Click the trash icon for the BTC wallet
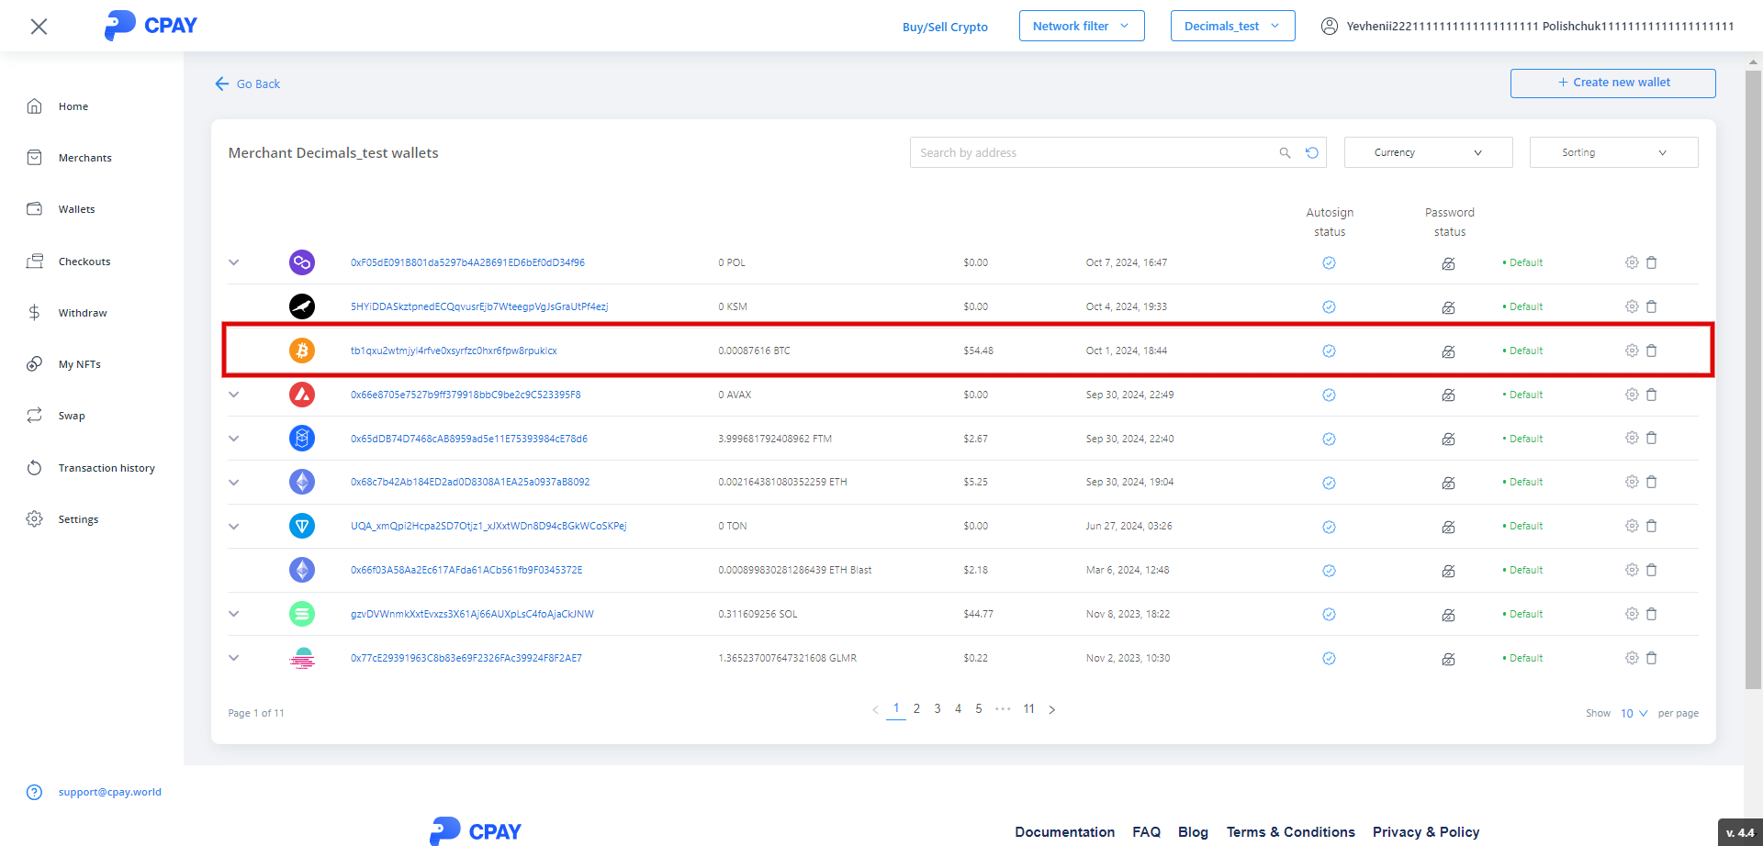This screenshot has height=846, width=1763. point(1651,351)
